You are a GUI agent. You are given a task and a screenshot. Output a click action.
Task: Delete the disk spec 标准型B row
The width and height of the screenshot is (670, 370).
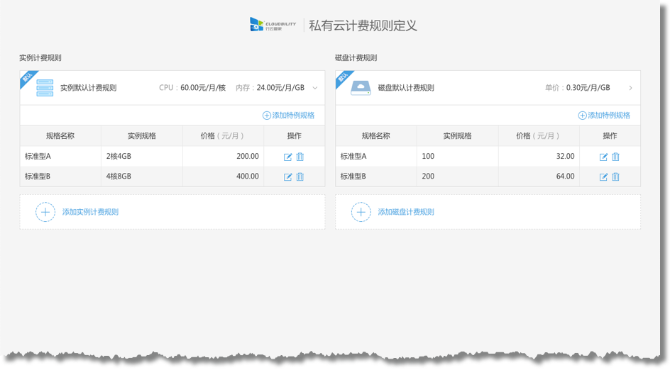[x=615, y=176]
